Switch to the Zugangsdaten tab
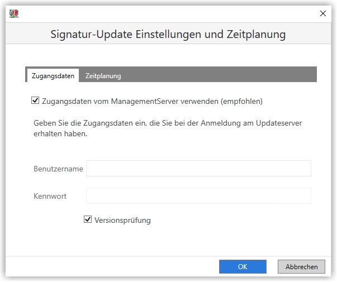The image size is (337, 282). tap(53, 75)
